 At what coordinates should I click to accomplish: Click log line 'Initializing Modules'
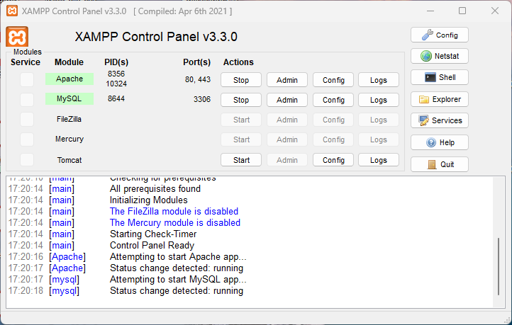(149, 200)
